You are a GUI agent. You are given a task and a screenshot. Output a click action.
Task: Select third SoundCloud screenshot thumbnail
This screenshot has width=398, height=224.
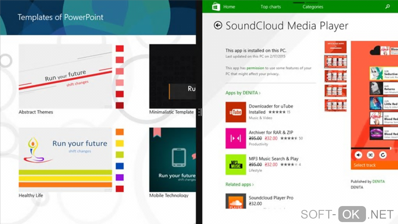335,76
